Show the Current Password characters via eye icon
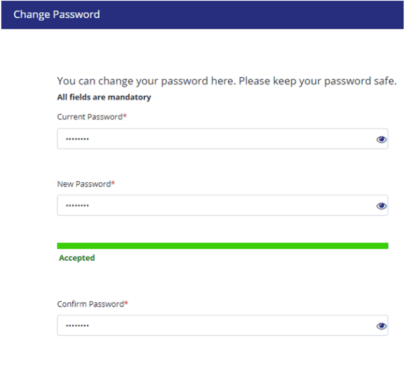This screenshot has height=366, width=405. 381,139
